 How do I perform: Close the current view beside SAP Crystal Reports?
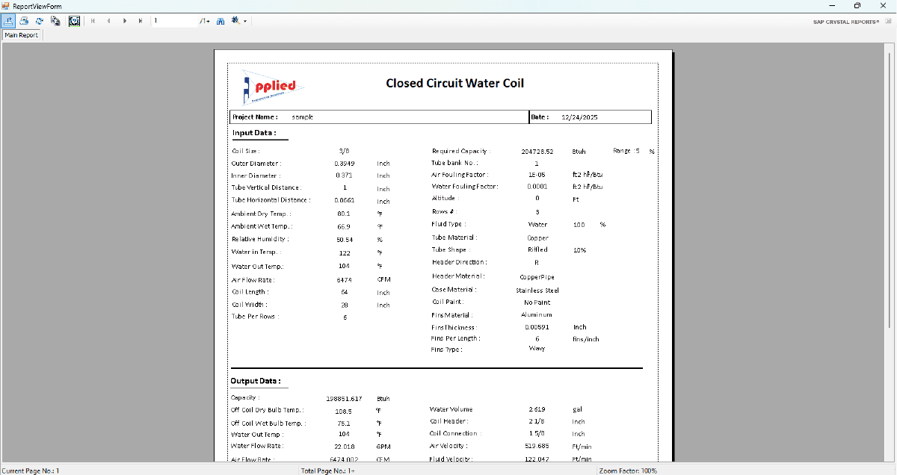[x=888, y=22]
